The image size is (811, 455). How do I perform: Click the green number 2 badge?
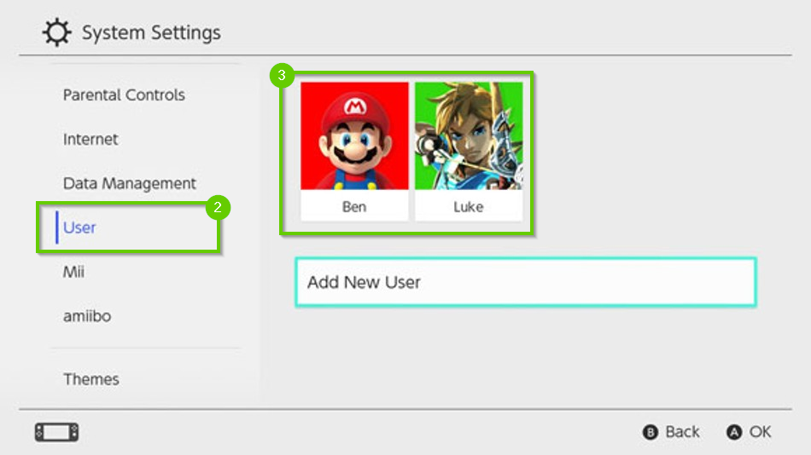tap(218, 207)
